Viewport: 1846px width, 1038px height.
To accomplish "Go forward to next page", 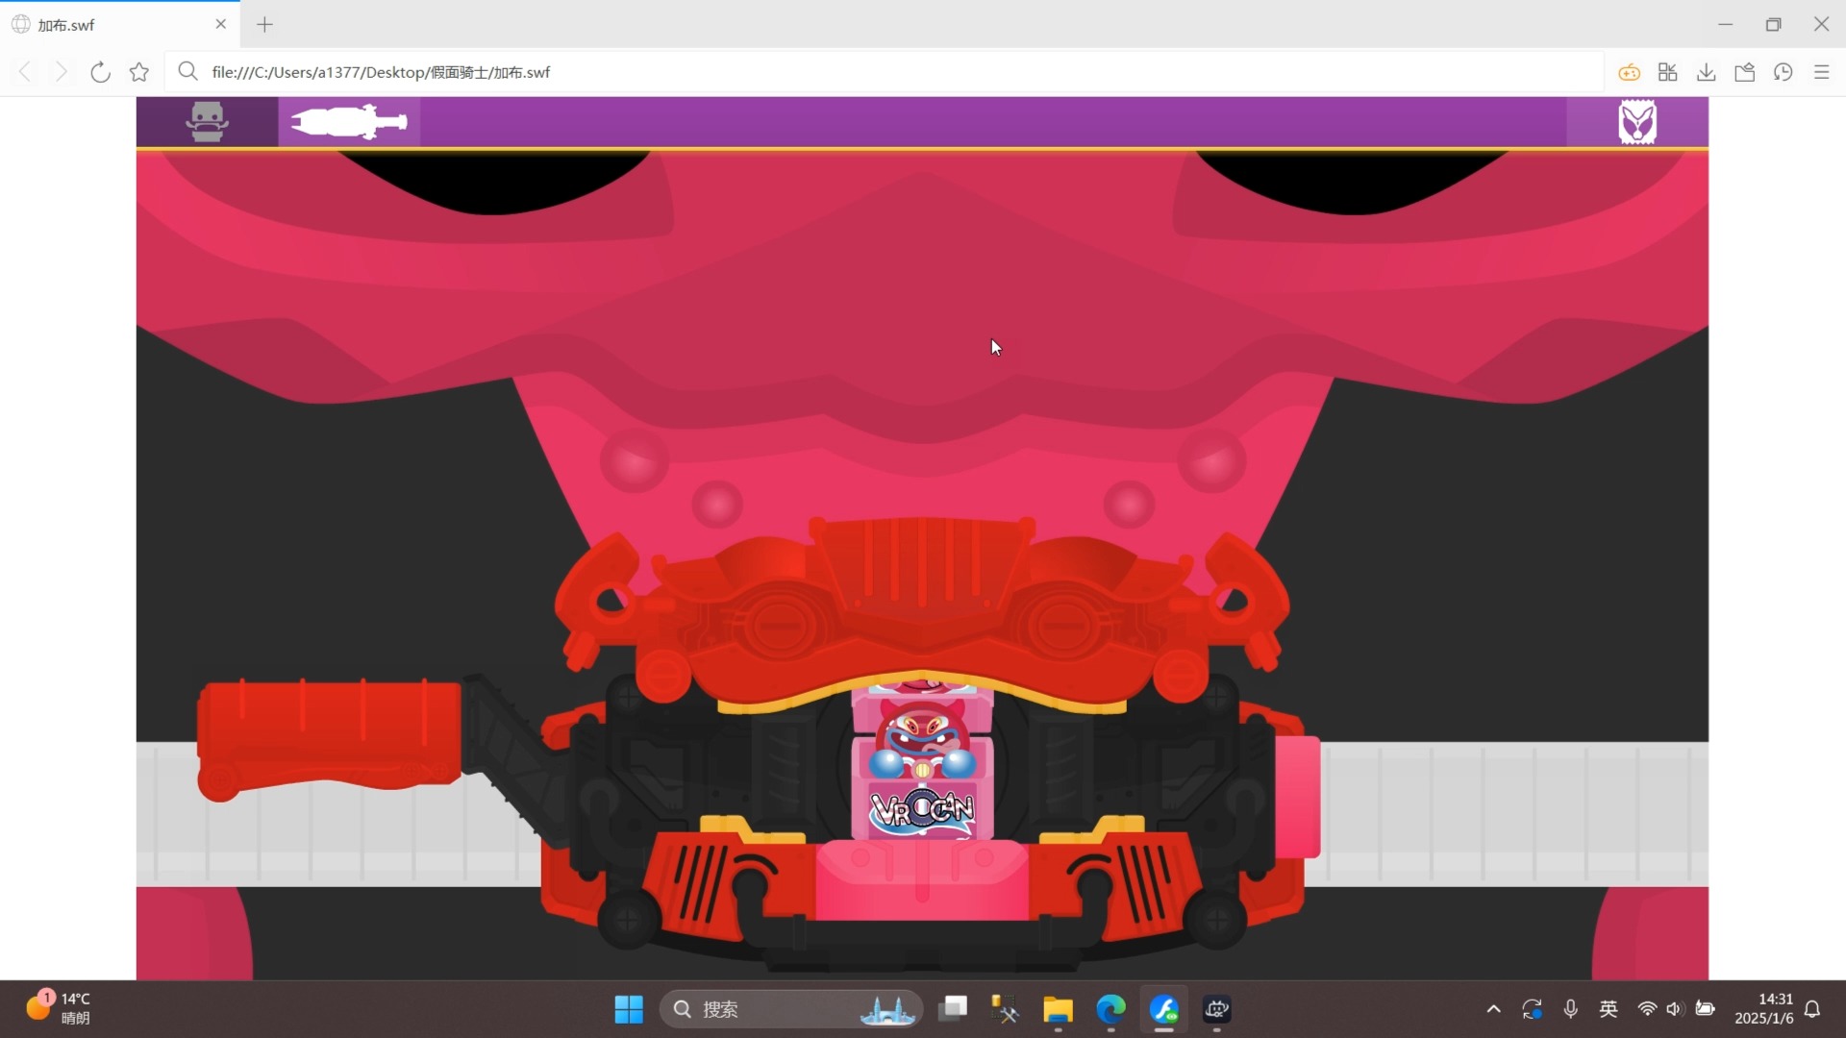I will click(61, 72).
